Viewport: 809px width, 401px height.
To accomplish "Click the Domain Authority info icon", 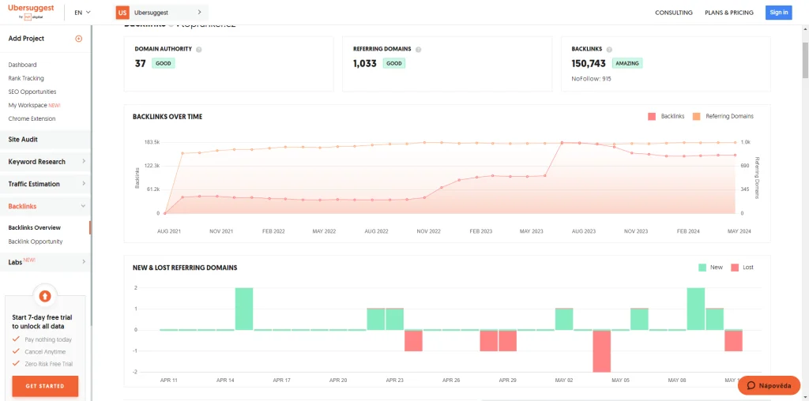I will pos(199,49).
